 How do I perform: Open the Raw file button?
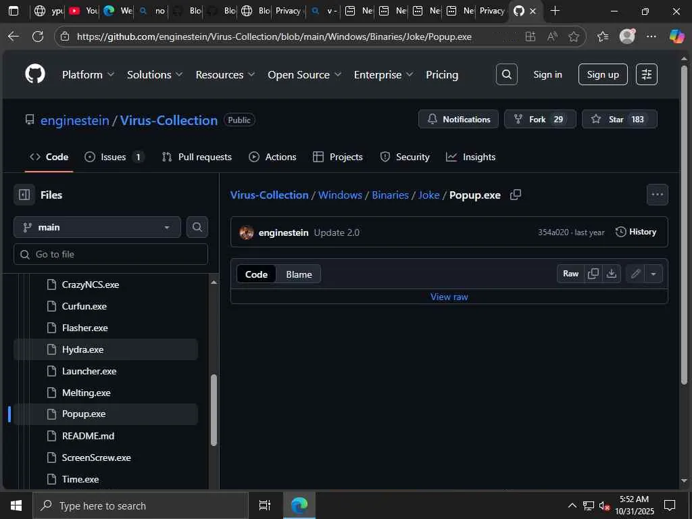point(570,274)
